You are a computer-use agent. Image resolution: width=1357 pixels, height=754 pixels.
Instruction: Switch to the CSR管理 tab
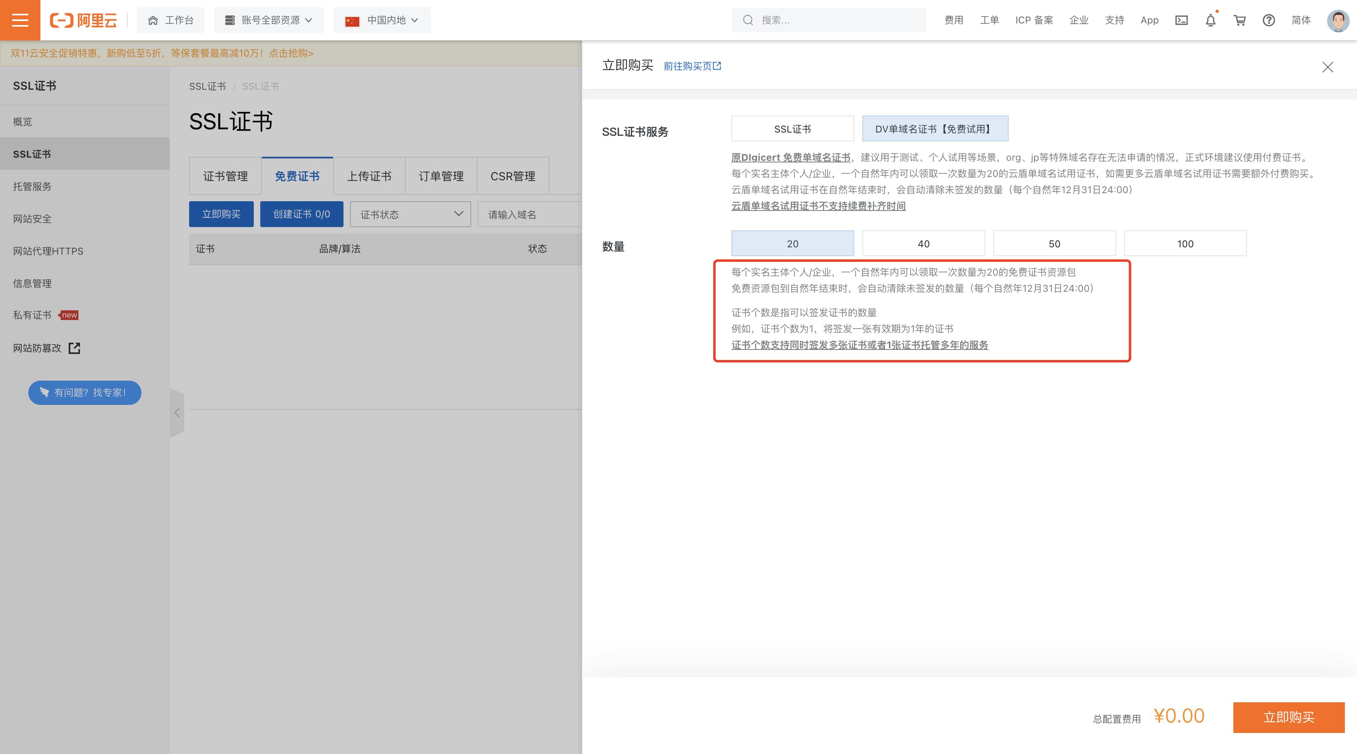pyautogui.click(x=513, y=175)
